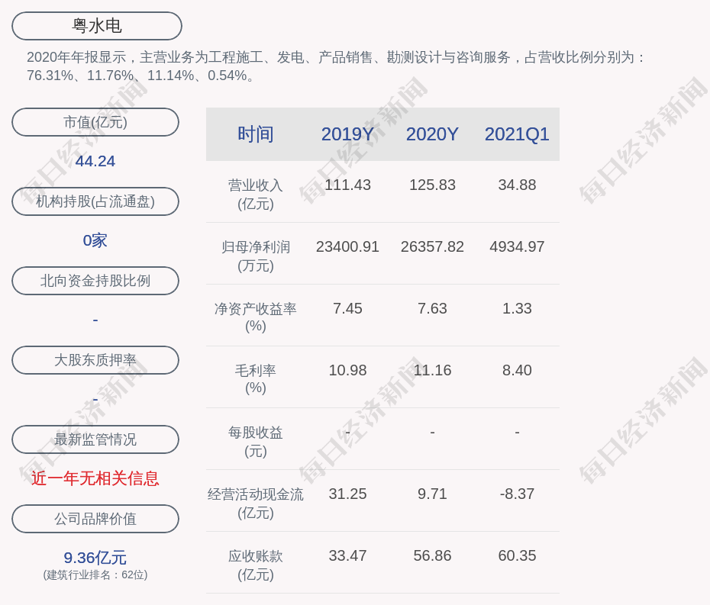Select the 2020Y column header
Viewport: 710px width, 605px height.
pos(432,134)
